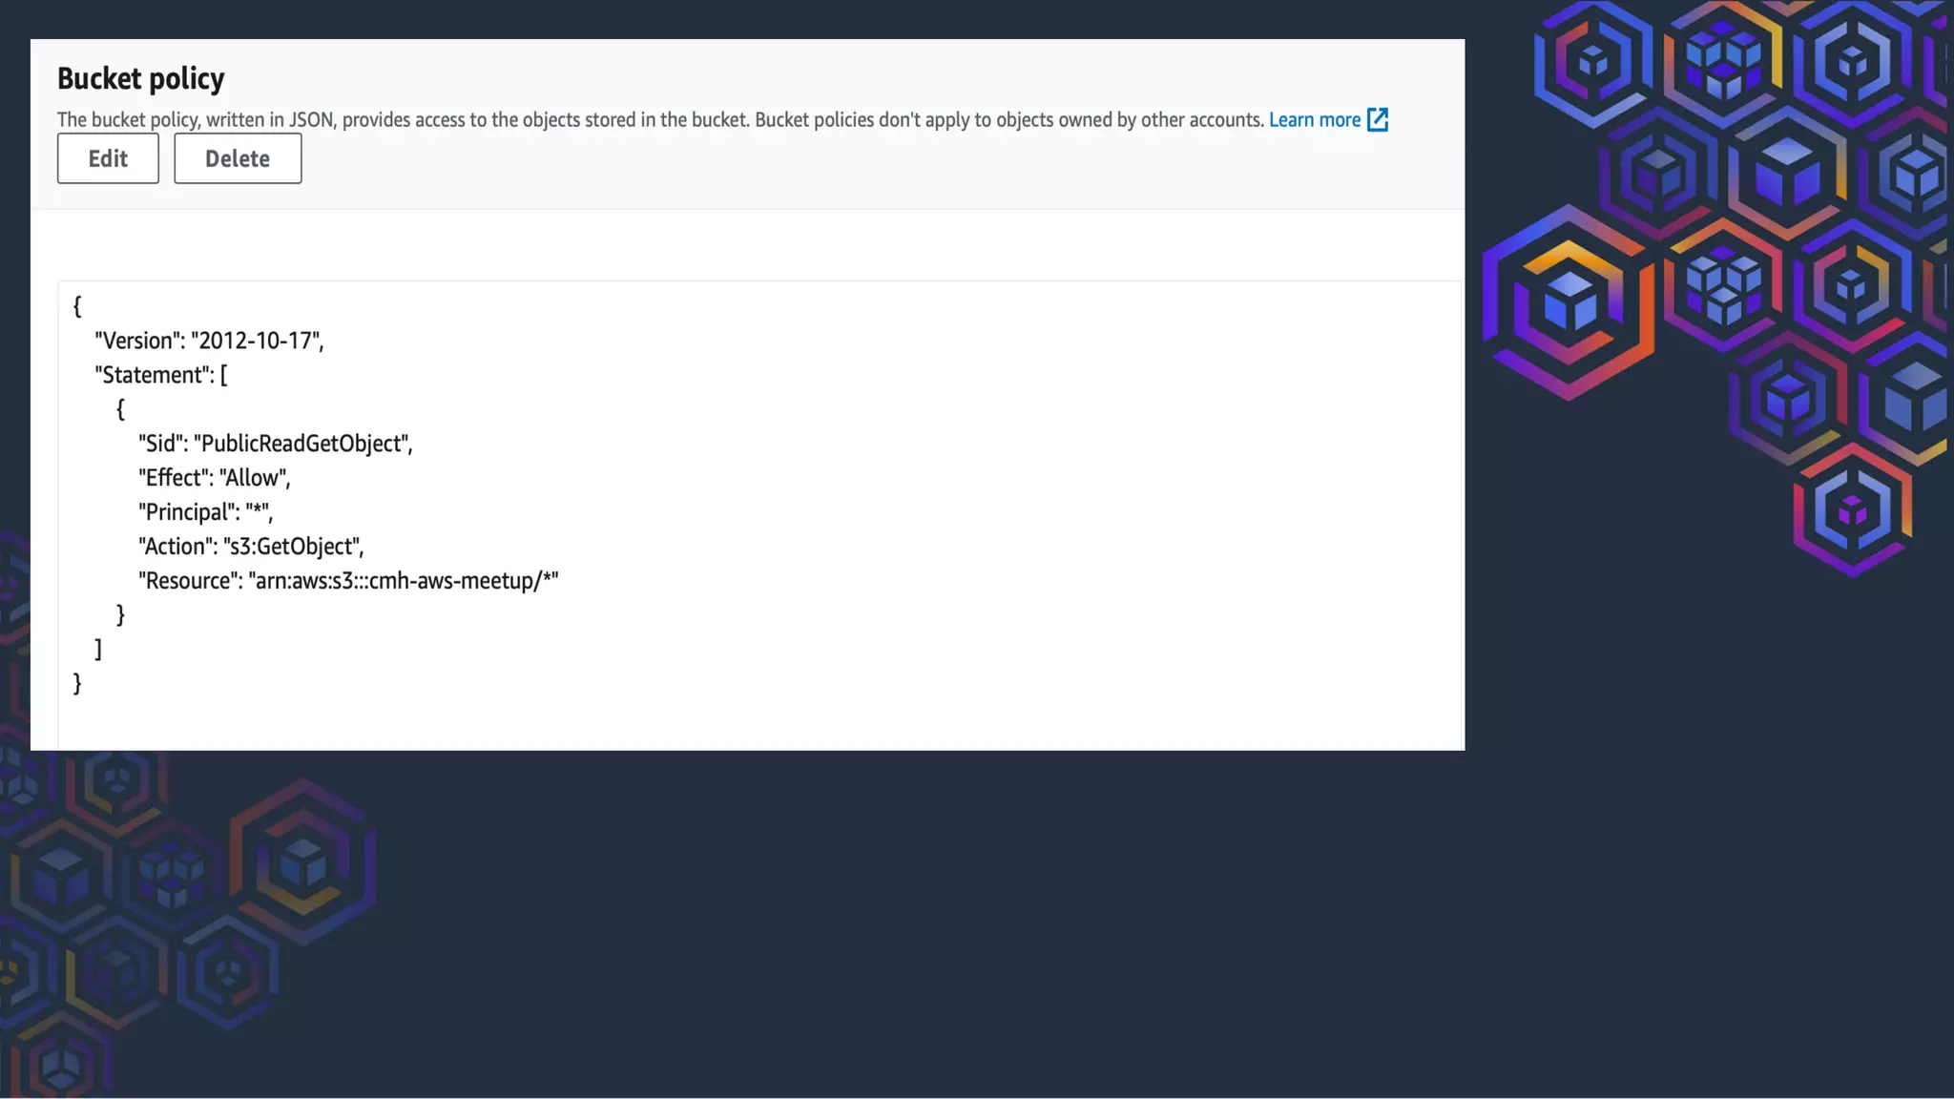Click the Bucket policy heading

point(140,78)
